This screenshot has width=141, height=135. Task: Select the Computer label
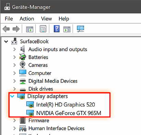(x=40, y=73)
